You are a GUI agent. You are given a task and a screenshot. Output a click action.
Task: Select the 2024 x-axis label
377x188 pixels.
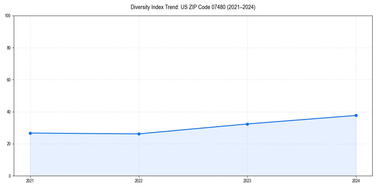(x=356, y=181)
